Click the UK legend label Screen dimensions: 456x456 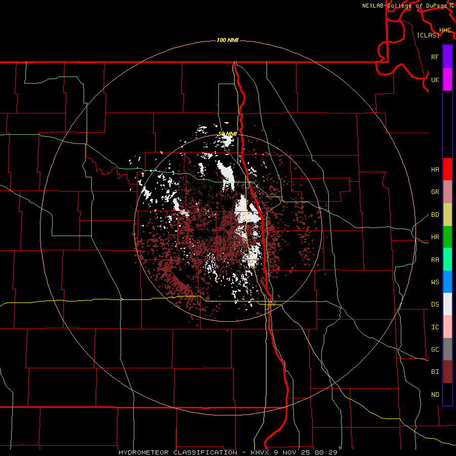click(435, 80)
